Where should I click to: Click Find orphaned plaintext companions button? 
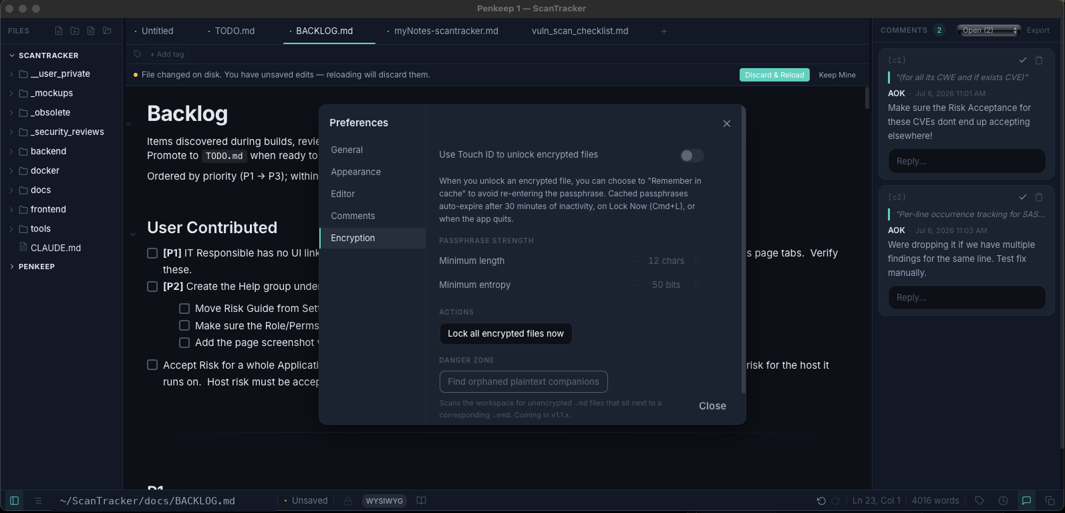(523, 382)
